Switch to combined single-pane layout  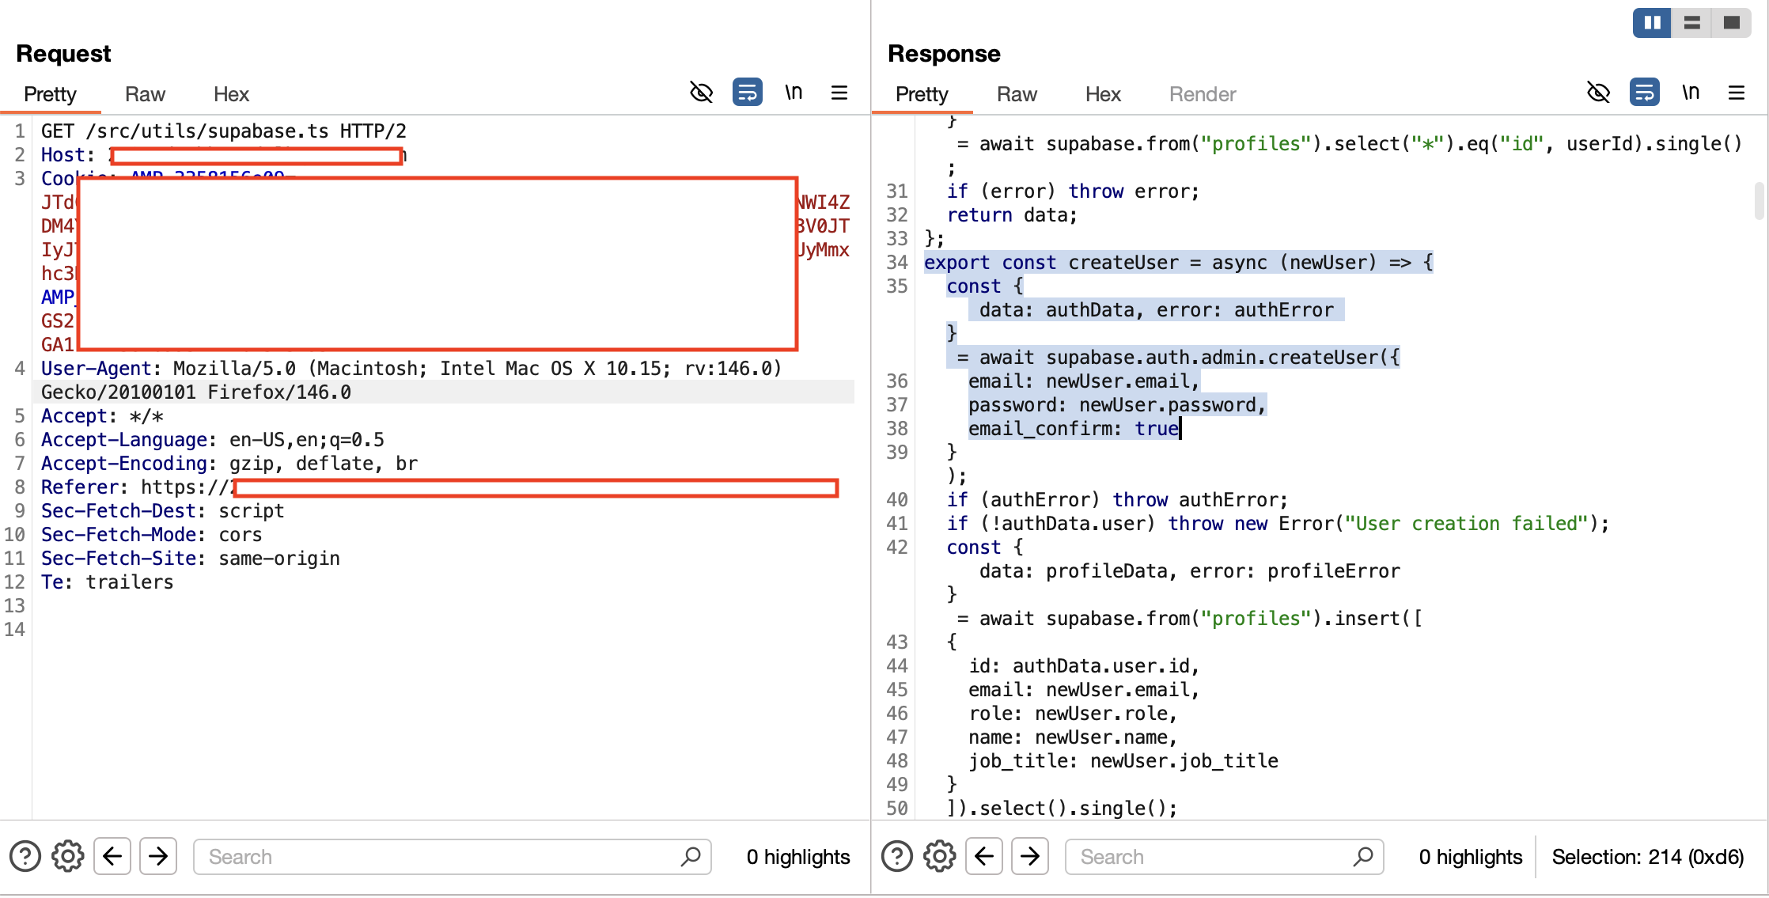1731,23
